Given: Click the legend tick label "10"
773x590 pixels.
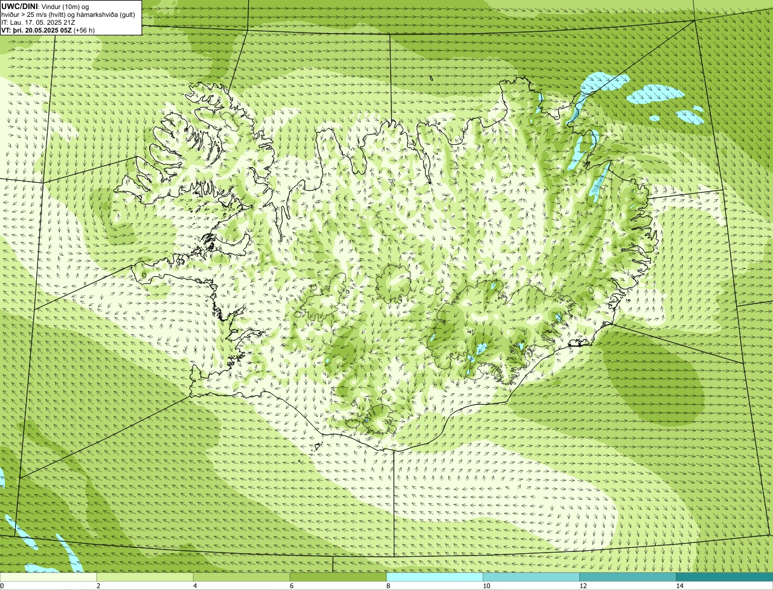Looking at the screenshot, I should (486, 586).
